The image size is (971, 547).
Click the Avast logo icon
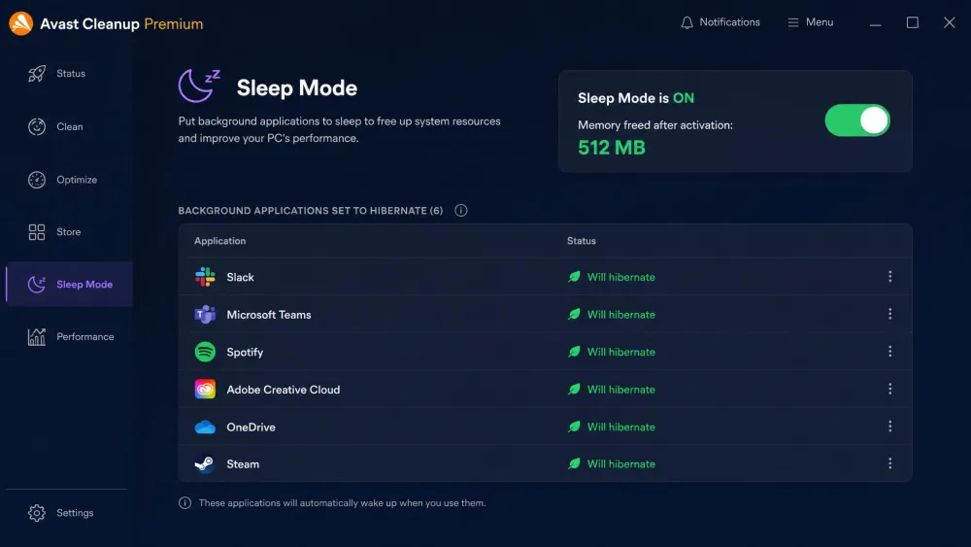(20, 23)
